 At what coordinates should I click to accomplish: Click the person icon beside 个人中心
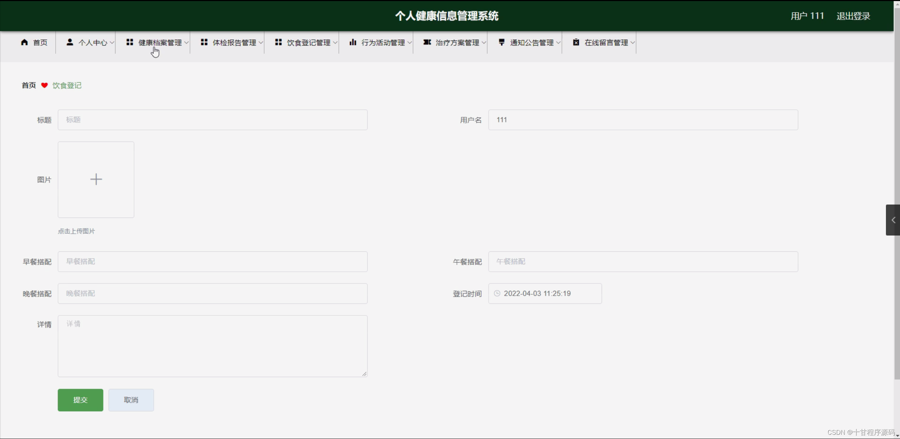pos(70,42)
